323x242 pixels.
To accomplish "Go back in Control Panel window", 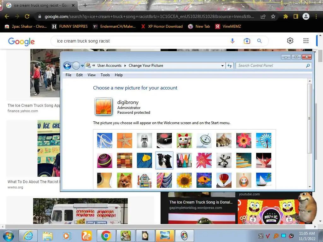I will coord(67,66).
